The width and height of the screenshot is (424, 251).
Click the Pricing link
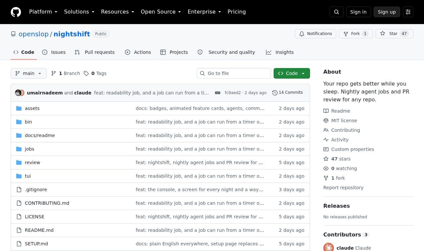tap(237, 12)
